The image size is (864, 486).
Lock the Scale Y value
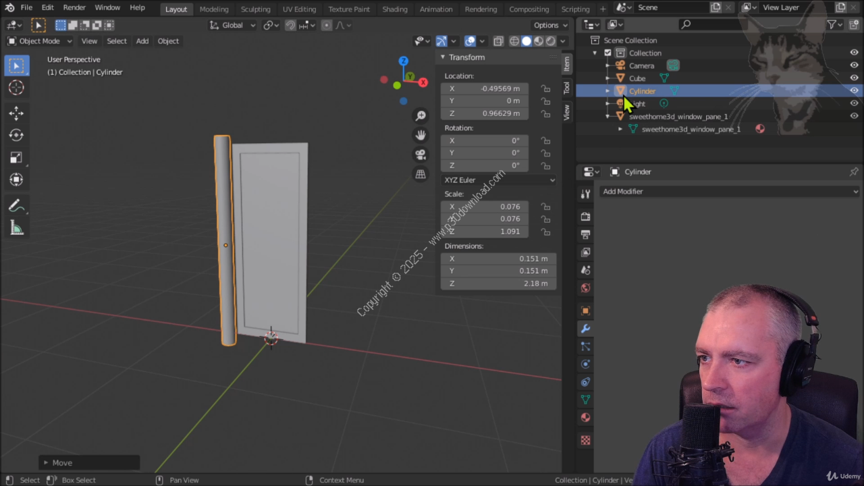tap(545, 219)
